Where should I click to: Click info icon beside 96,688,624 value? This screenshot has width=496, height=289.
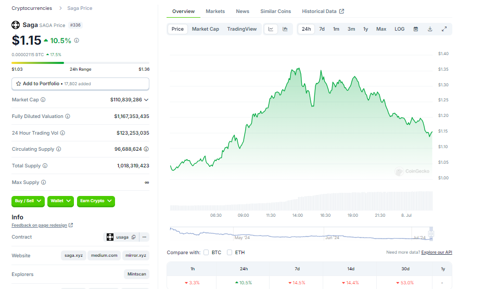tap(146, 149)
